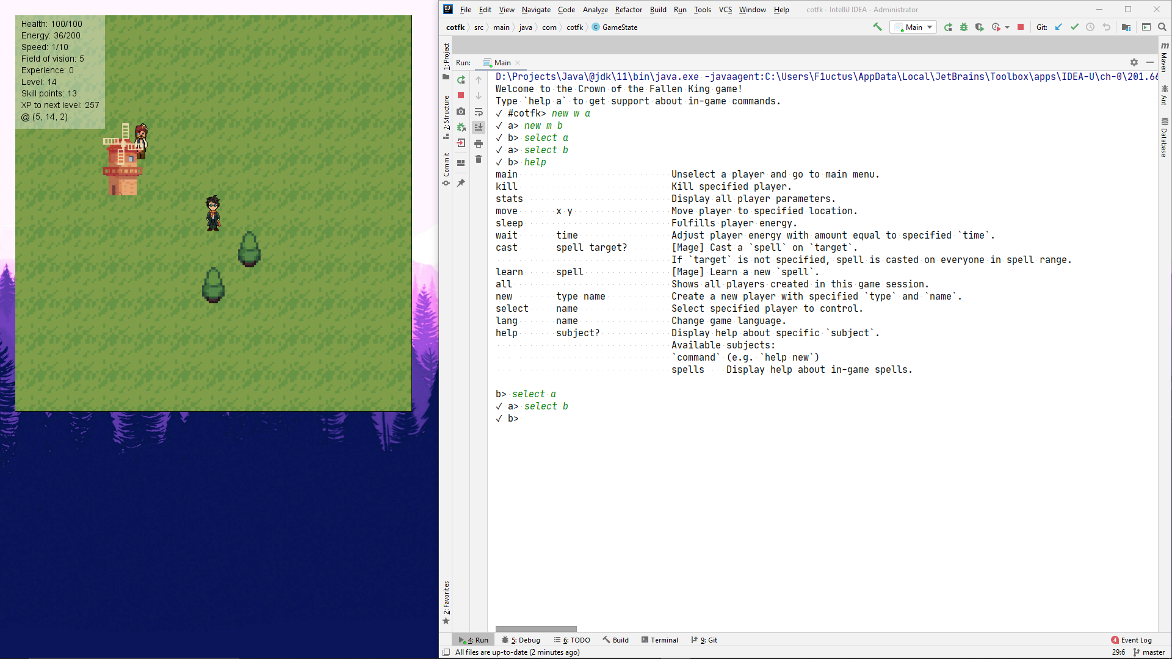The image size is (1172, 659).
Task: Click the Debug bug icon in top toolbar
Action: (964, 27)
